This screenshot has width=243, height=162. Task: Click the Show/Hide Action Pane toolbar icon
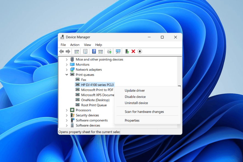click(x=101, y=52)
